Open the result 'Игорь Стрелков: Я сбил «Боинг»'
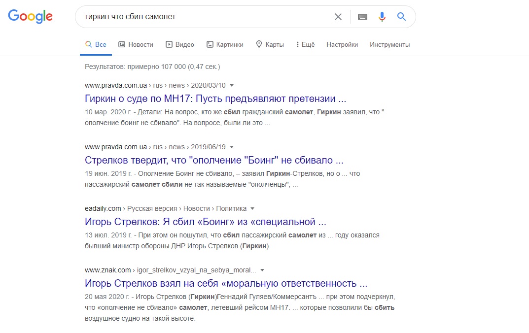Screen dimensions: 529x333 click(x=206, y=222)
